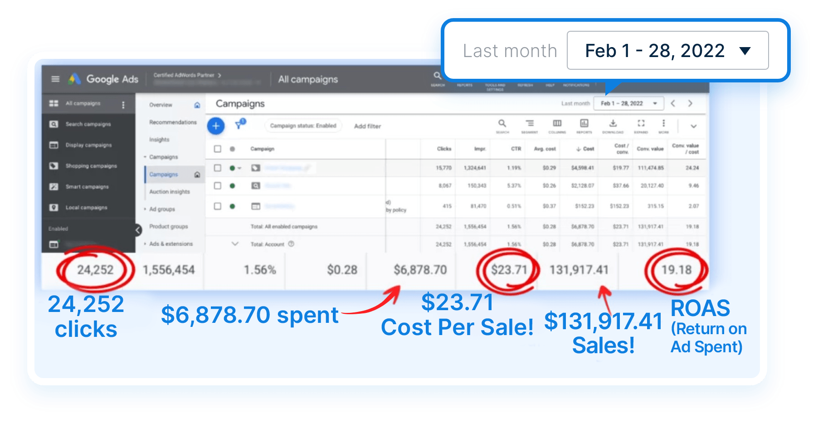Image resolution: width=818 pixels, height=422 pixels.
Task: Open the hamburger main menu
Action: tap(55, 79)
